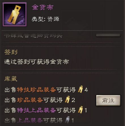The height and width of the screenshot is (126, 125).
Task: Click the partially hidden button above 签到
Action: click(108, 35)
